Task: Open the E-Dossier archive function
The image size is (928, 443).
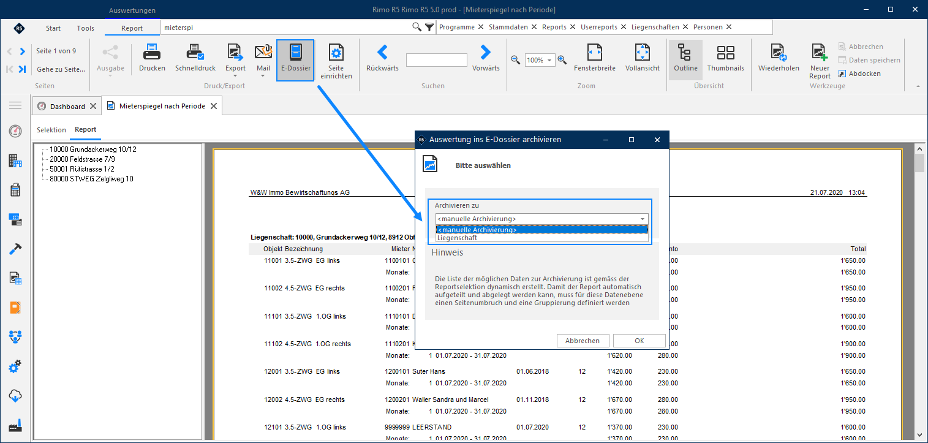Action: pos(295,60)
